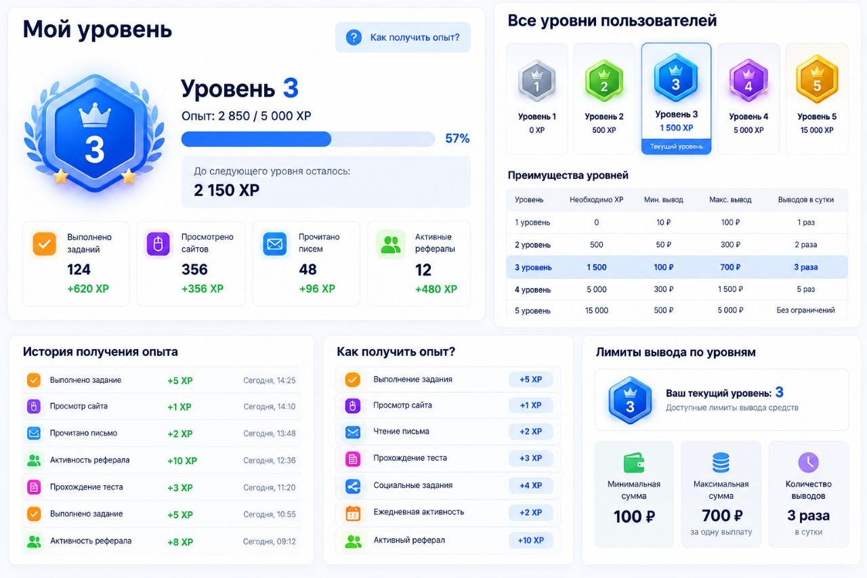The width and height of the screenshot is (867, 578).
Task: Select the Уровень 5 gold badge card
Action: click(817, 98)
